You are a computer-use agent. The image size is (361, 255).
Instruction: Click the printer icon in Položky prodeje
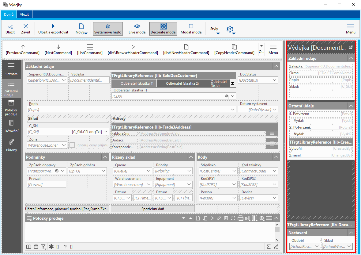(x=240, y=218)
